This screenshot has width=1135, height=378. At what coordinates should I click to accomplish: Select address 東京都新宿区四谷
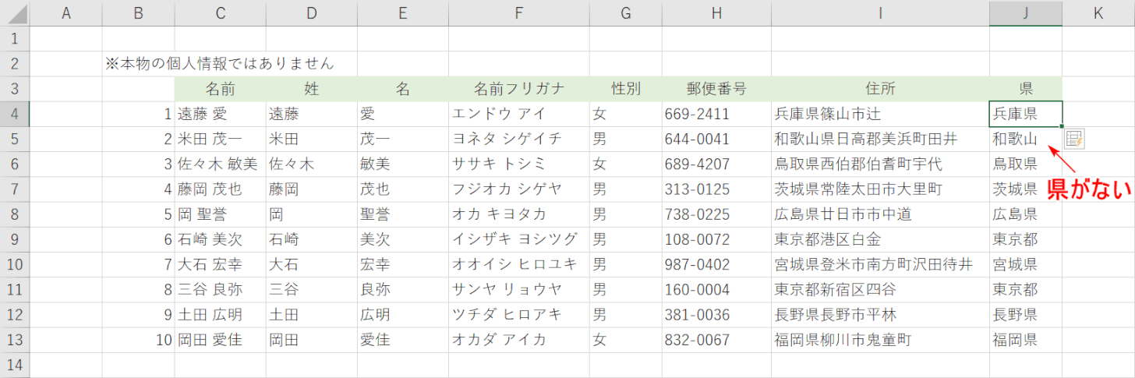880,290
